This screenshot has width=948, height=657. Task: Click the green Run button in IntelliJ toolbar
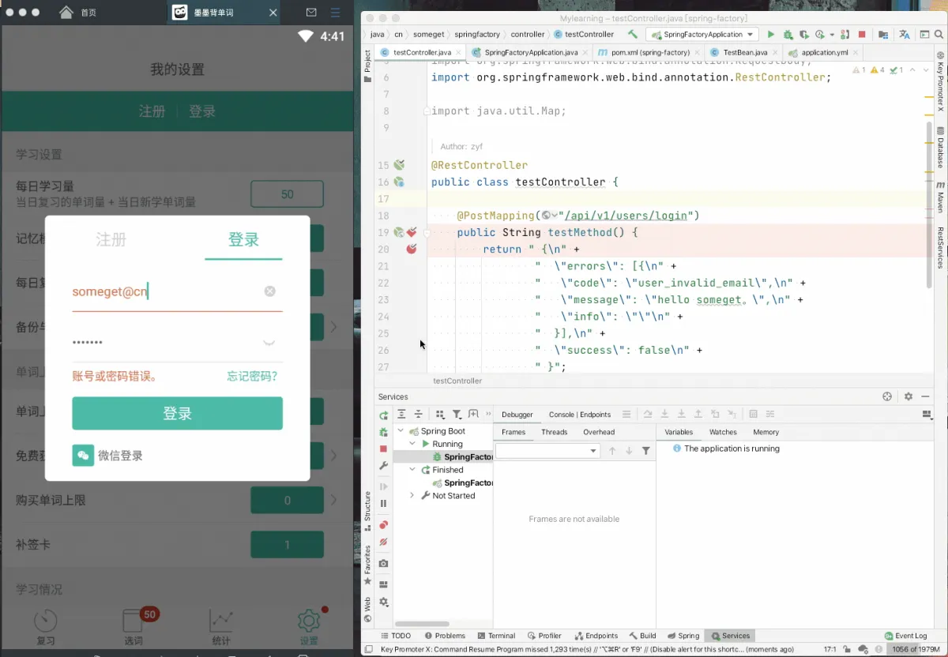click(771, 35)
